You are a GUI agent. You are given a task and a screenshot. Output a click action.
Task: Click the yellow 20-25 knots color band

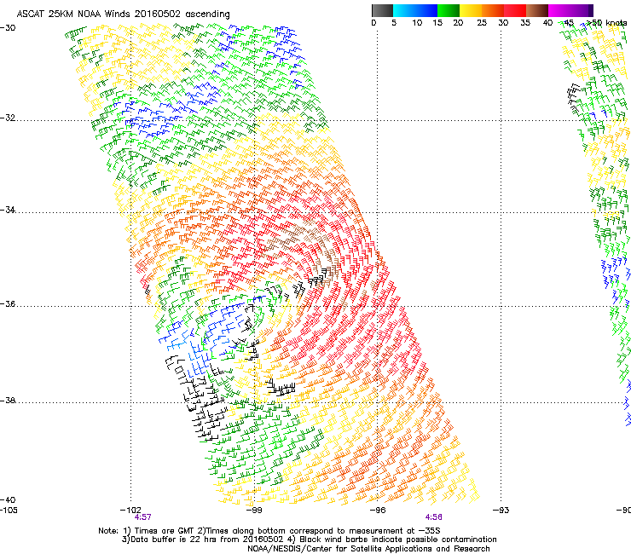click(x=471, y=10)
